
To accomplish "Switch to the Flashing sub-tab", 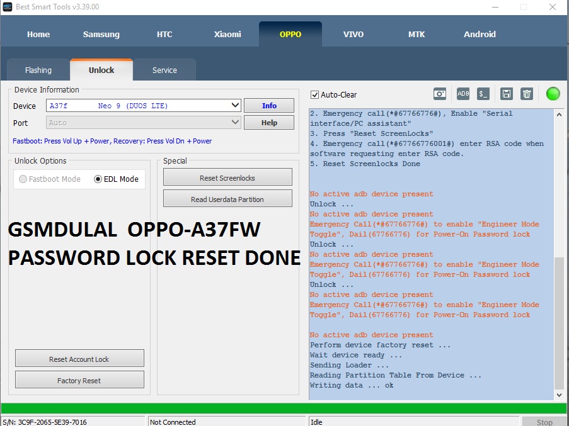I will pos(38,70).
